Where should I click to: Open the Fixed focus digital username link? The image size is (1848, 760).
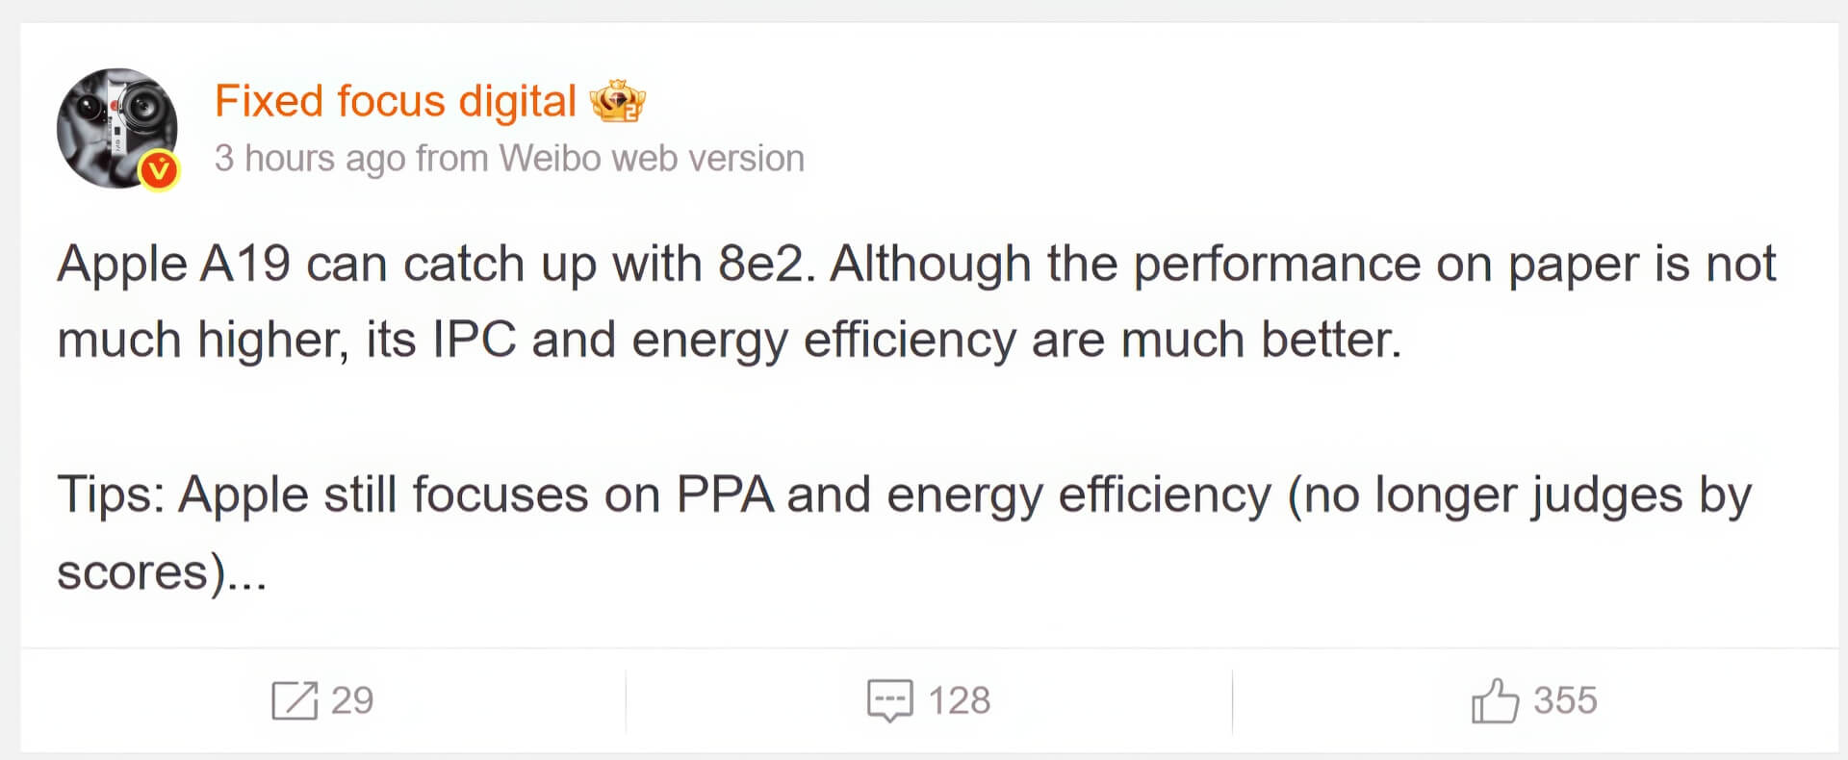click(396, 101)
